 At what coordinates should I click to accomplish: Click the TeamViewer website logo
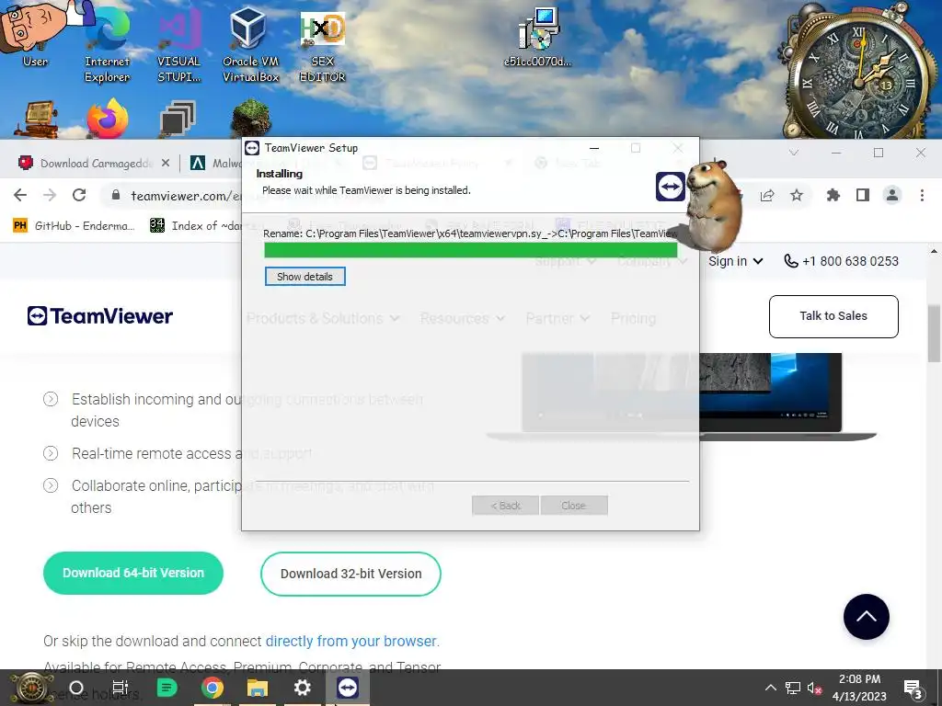click(99, 316)
